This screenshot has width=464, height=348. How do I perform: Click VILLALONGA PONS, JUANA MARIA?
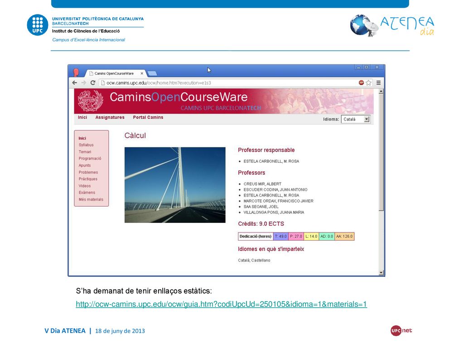pyautogui.click(x=274, y=213)
